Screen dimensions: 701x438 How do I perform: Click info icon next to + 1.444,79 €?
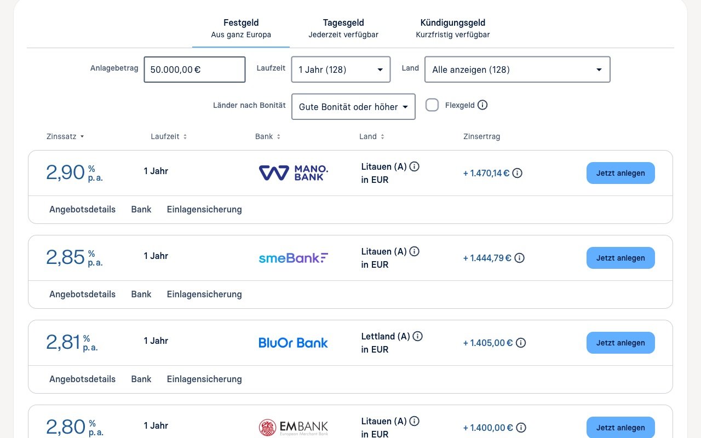pos(520,258)
